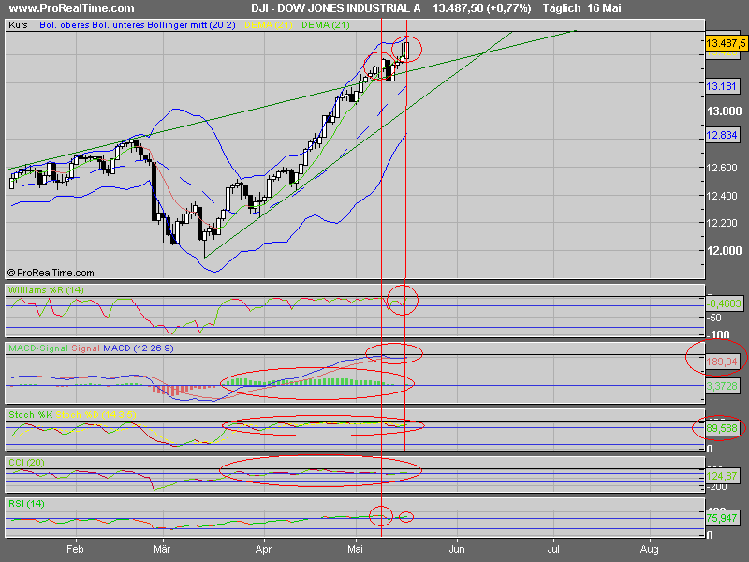
Task: Click the green DEMA (21) legend entry
Action: tap(325, 25)
